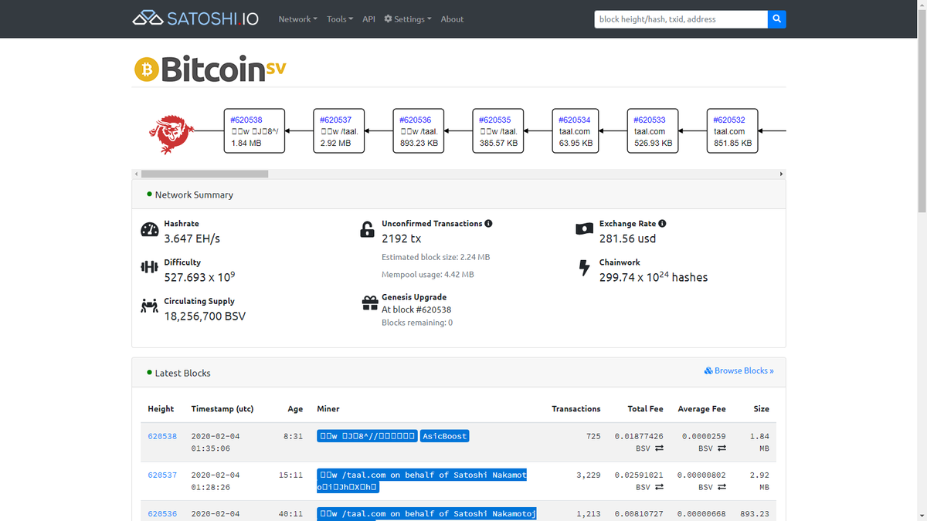Open block #620532 in chain view
The image size is (927, 521).
pos(729,120)
